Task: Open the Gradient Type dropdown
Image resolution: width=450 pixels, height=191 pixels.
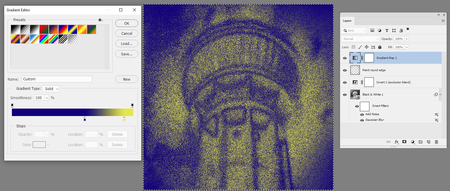Action: (51, 89)
